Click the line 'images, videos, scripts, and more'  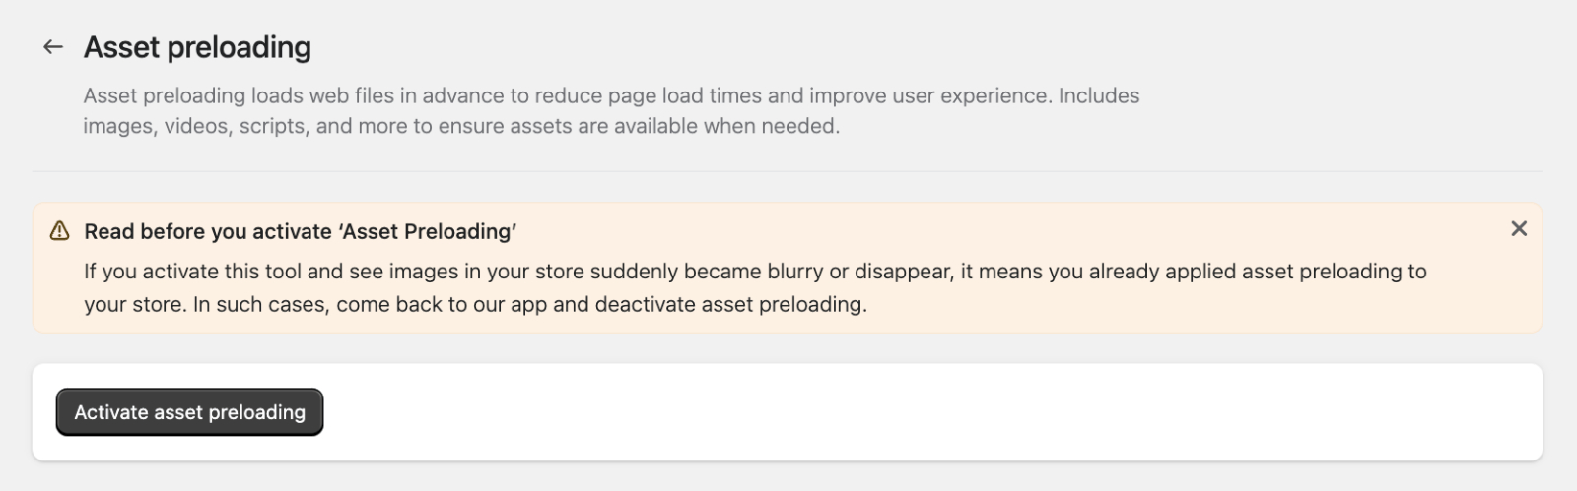coord(461,126)
